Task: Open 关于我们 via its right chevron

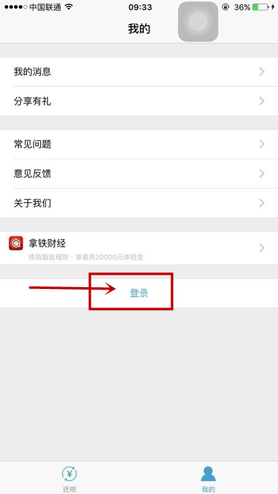Action: 261,203
